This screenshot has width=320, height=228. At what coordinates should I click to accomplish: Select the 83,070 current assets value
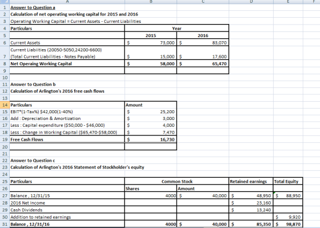pos(203,43)
